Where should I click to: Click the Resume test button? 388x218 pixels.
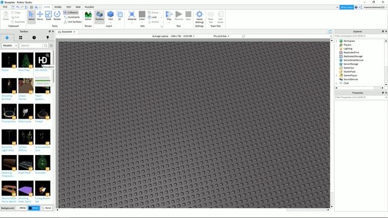coord(179,16)
